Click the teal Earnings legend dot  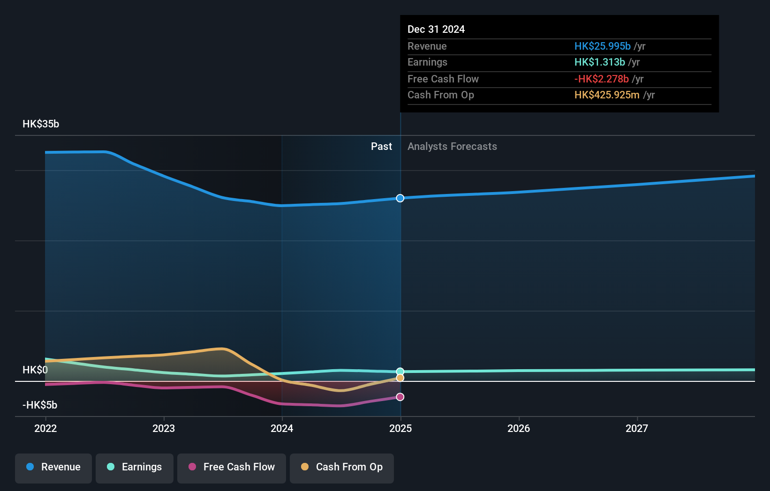click(x=111, y=467)
